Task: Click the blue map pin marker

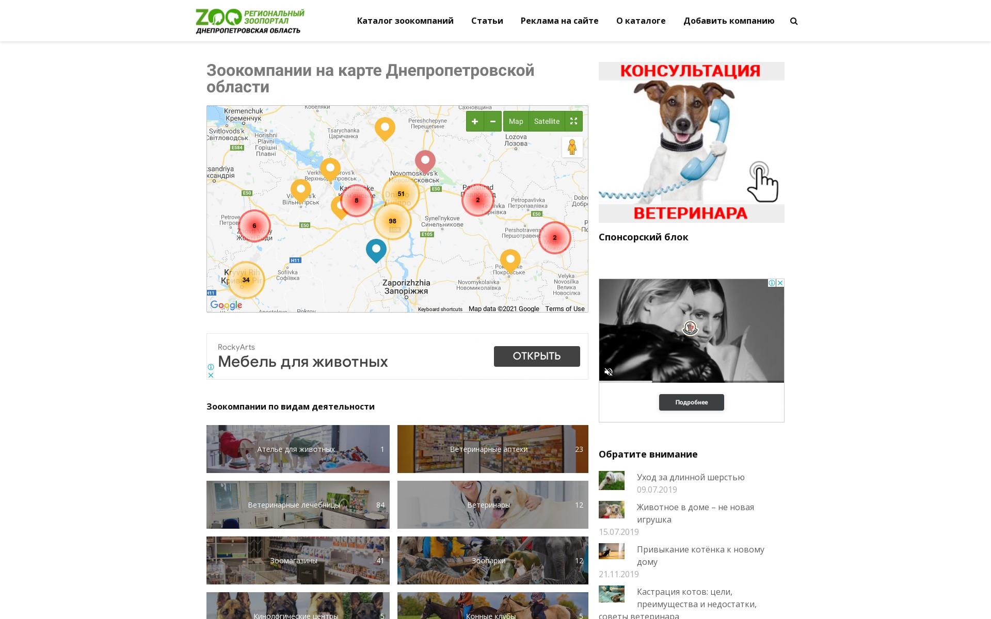Action: pyautogui.click(x=376, y=250)
